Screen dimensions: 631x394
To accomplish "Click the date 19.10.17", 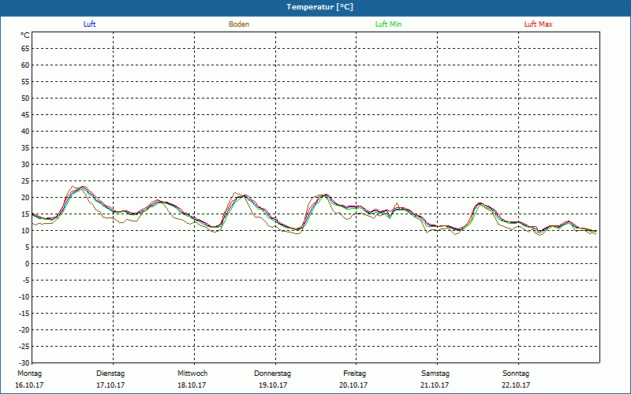I will (x=273, y=385).
